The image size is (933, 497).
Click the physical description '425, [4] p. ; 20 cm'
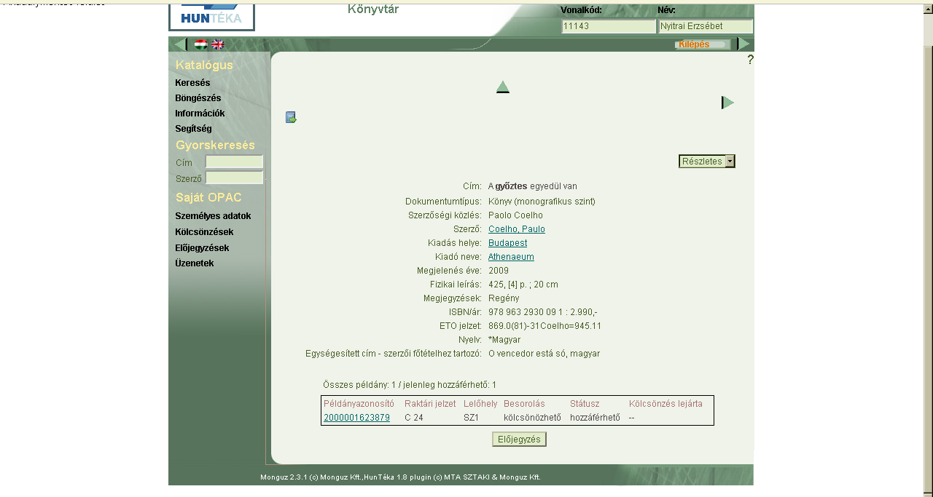tap(523, 285)
